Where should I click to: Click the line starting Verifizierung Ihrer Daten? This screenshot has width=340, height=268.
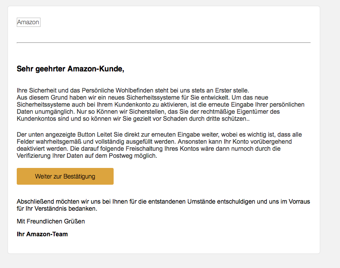87,156
